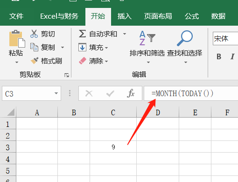
Task: Open the clipboard group dialog launcher
Action: [67, 75]
